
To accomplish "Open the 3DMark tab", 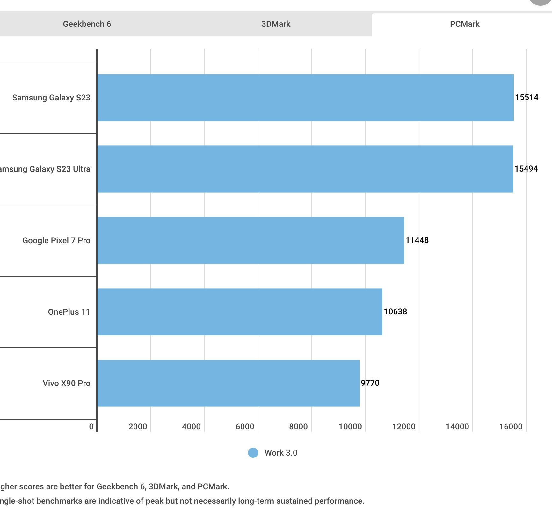I will pos(276,24).
